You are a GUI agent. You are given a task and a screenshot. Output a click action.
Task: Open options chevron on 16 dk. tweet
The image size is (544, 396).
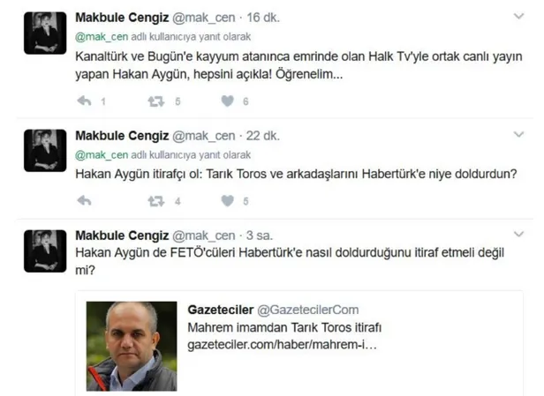coord(518,16)
